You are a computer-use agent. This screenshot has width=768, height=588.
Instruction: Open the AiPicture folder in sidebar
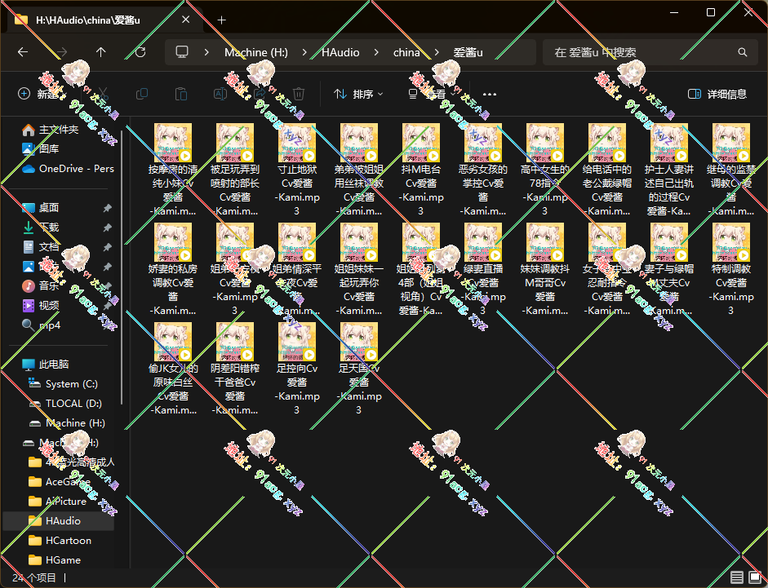[65, 502]
